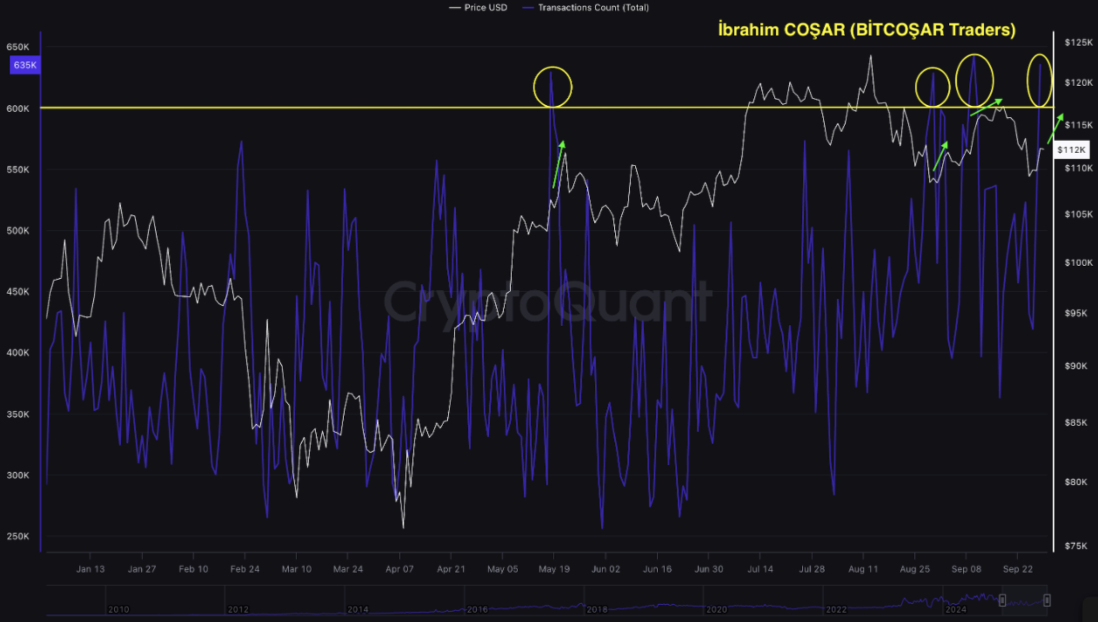Click the 2016 marker in the navigator timeline
The width and height of the screenshot is (1098, 622).
tap(477, 609)
